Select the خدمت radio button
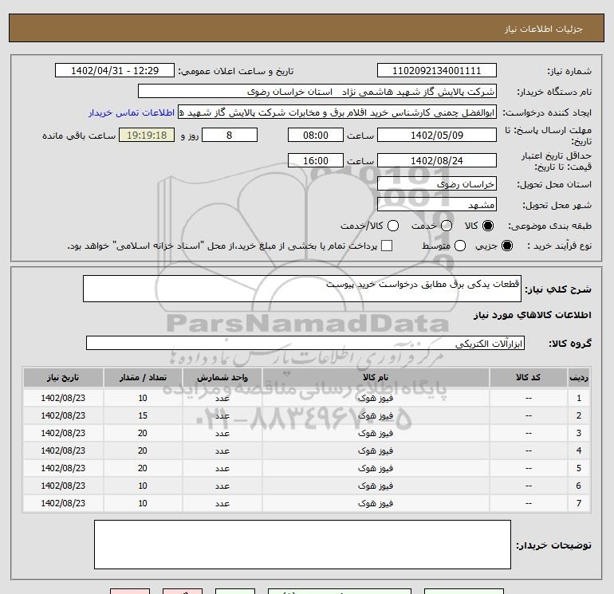Viewport: 614px width, 594px height. tap(447, 226)
